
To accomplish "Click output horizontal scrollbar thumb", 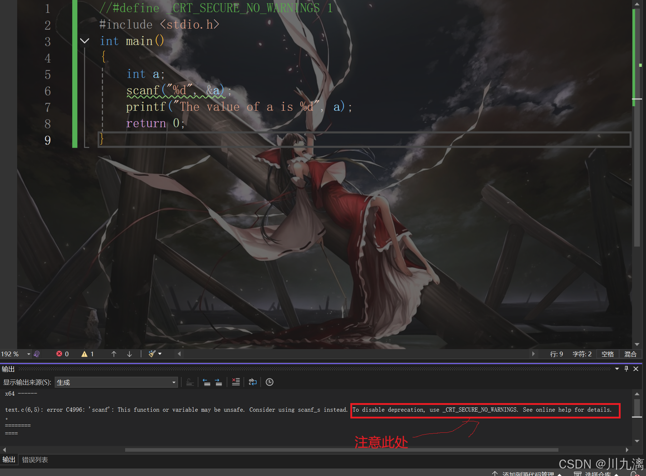I will tap(341, 450).
